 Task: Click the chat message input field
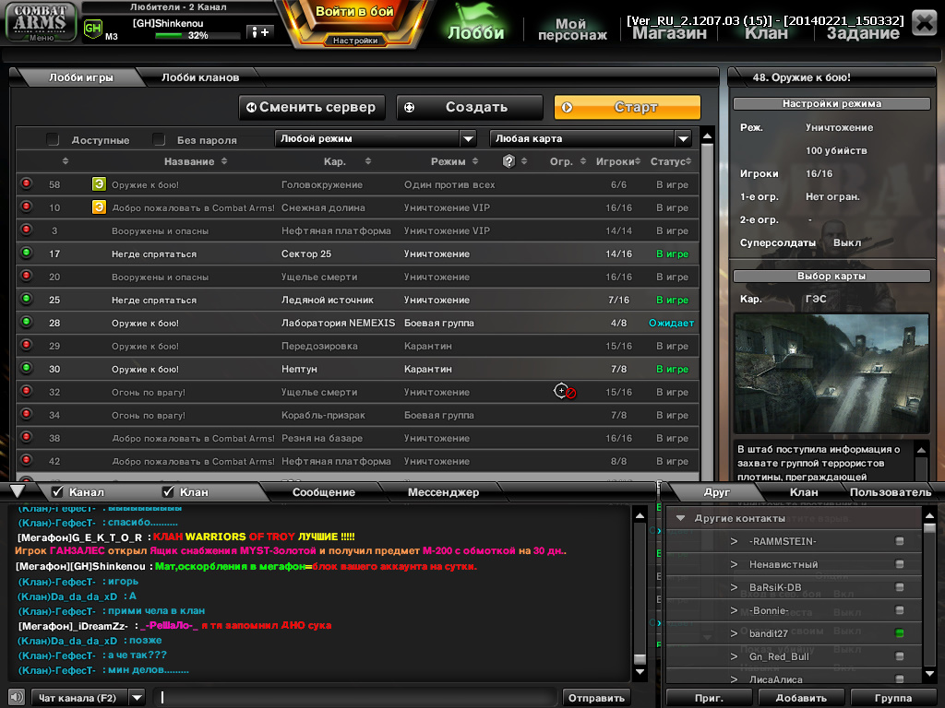(355, 698)
